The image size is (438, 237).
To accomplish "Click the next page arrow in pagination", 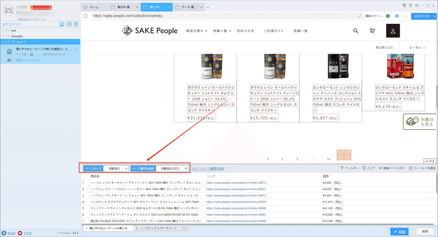I will click(x=344, y=155).
